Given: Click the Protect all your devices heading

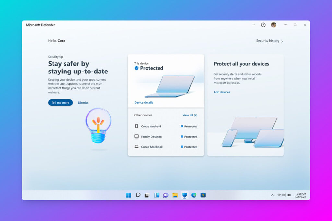Looking at the screenshot, I should [241, 64].
